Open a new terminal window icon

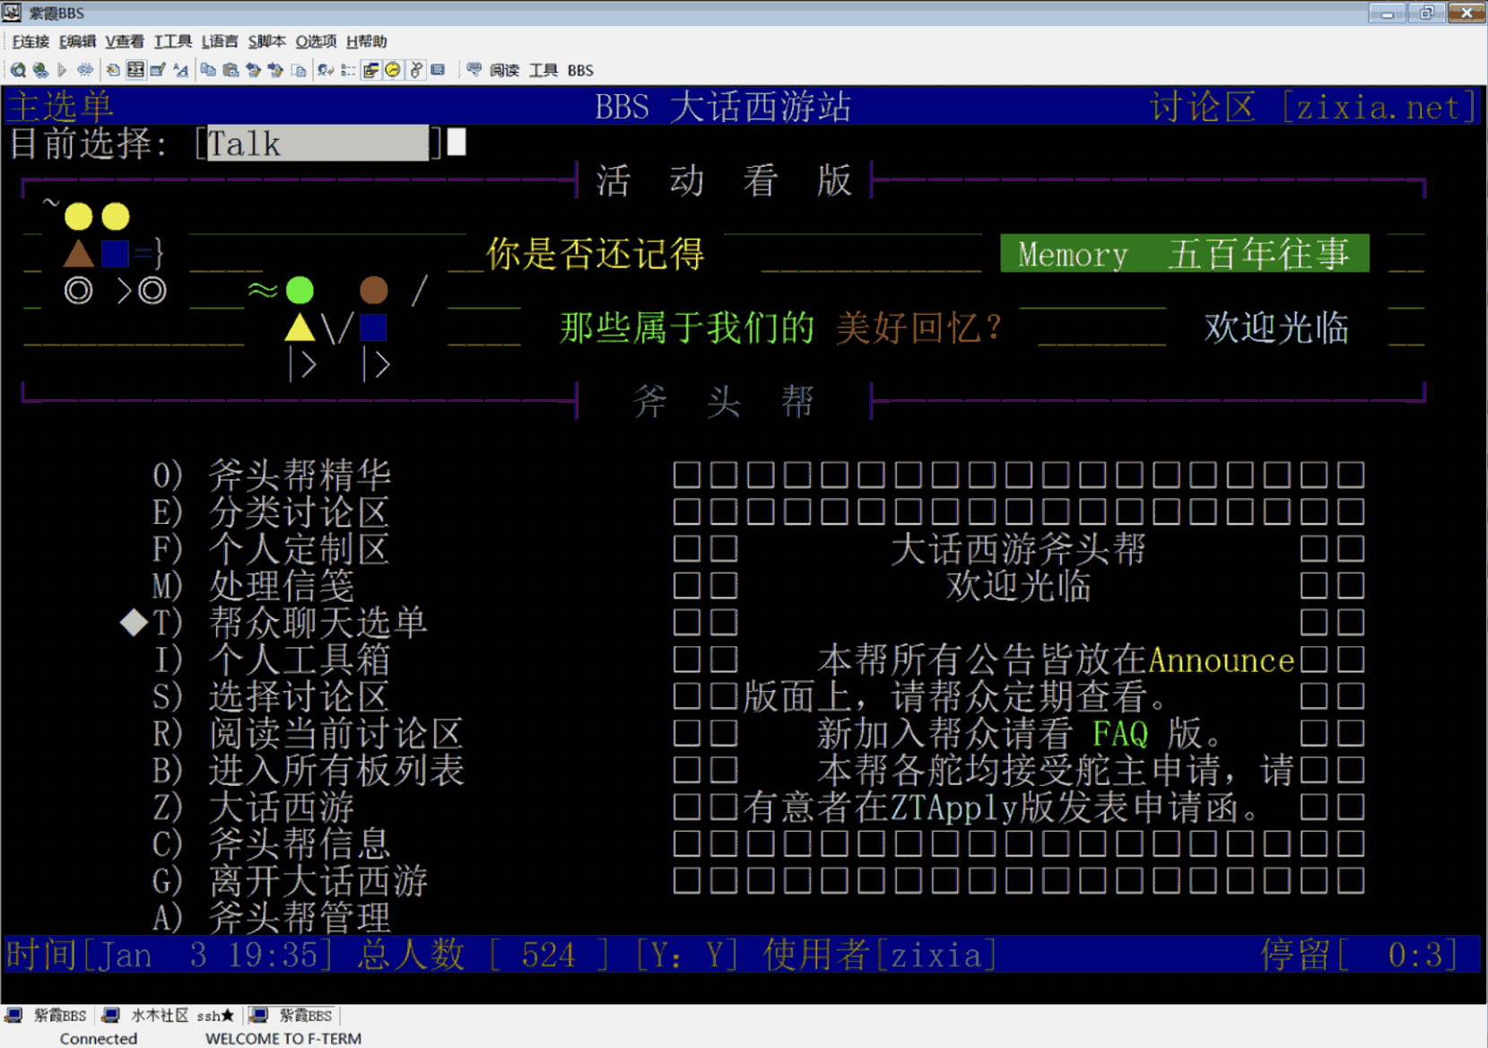[112, 69]
